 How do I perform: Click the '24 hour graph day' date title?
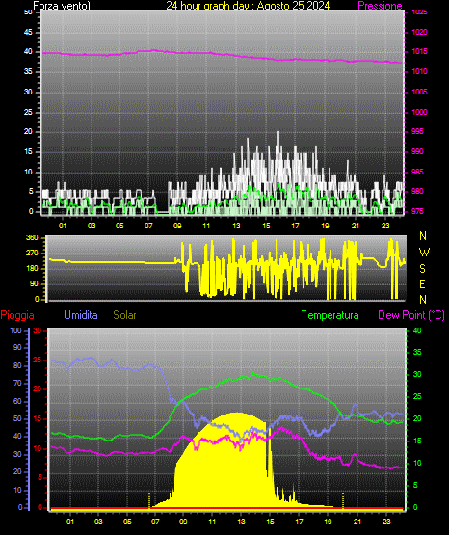tap(248, 6)
